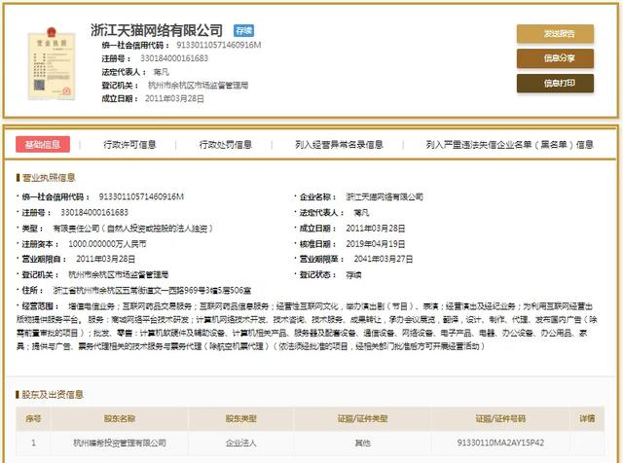Viewport: 623px width, 463px height.
Task: Click the 存续 status badge beside company name
Action: click(x=243, y=30)
